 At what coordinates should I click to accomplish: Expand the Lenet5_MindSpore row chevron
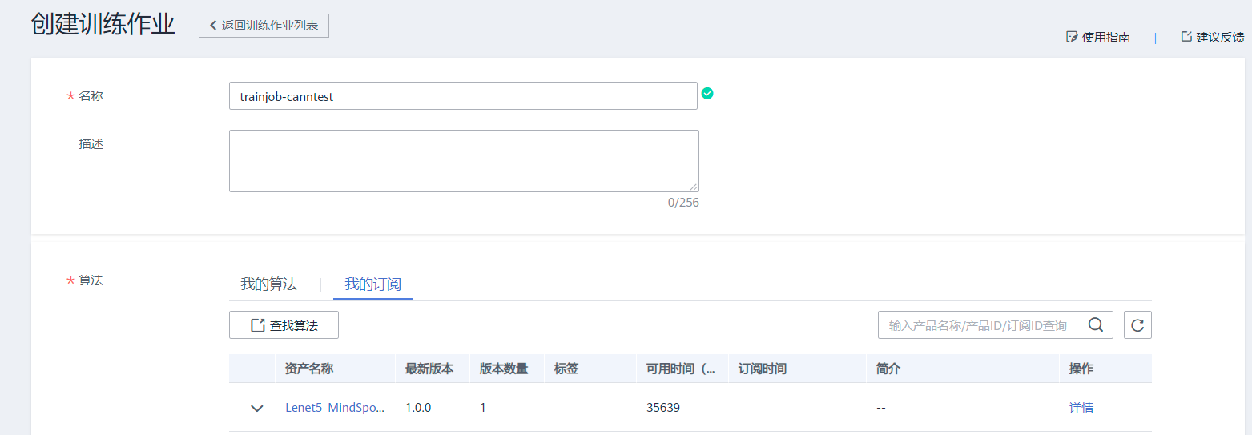257,408
